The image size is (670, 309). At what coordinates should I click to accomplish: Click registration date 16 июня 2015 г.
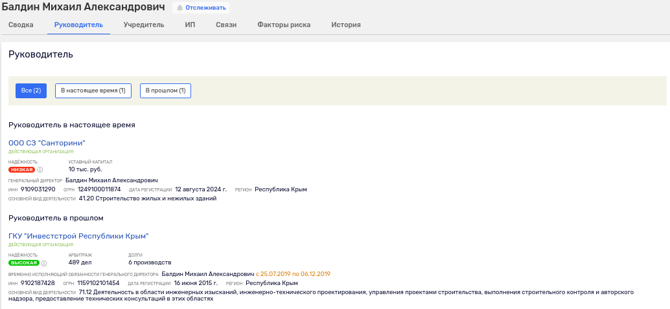(x=196, y=283)
